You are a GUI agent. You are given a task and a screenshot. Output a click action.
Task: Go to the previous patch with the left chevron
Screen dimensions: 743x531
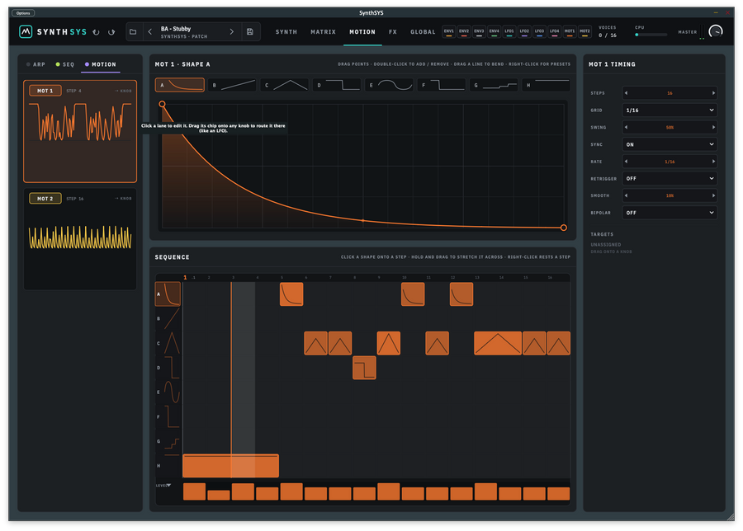pos(149,31)
